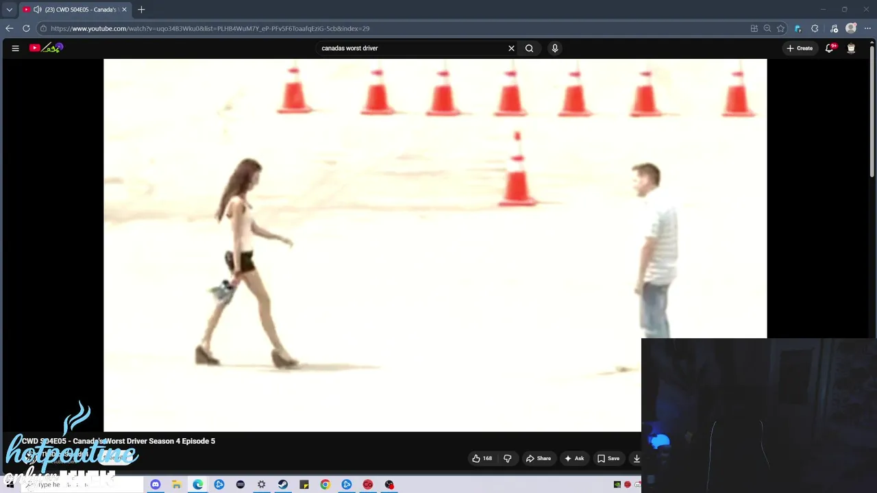Screen dimensions: 877x493
Task: Close the CWD S04E05 tab
Action: coord(124,10)
